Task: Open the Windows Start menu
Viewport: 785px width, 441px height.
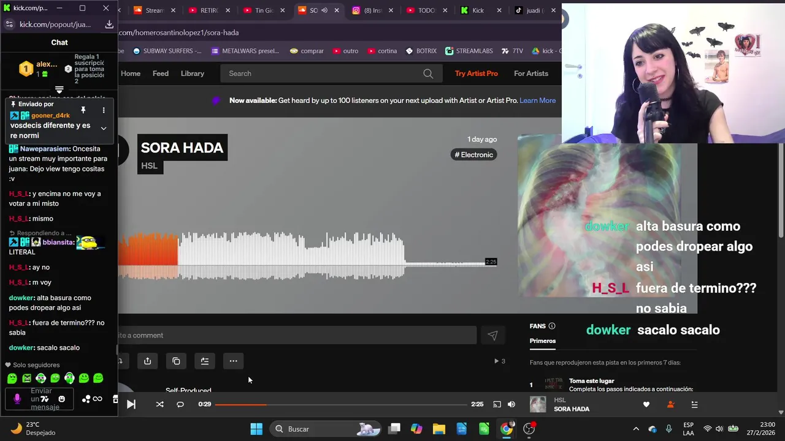Action: click(x=256, y=429)
